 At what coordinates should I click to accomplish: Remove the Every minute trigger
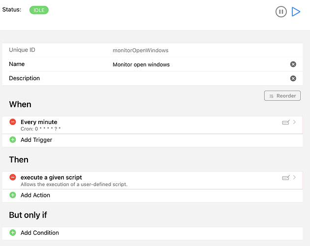13,122
